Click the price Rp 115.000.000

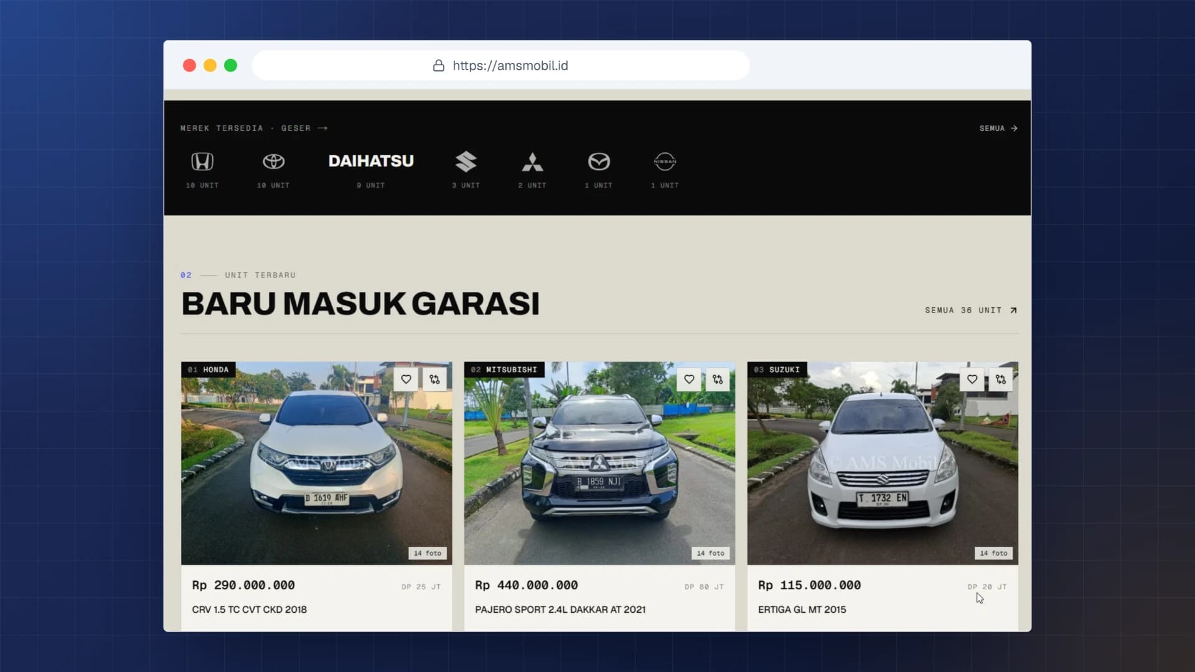tap(809, 586)
